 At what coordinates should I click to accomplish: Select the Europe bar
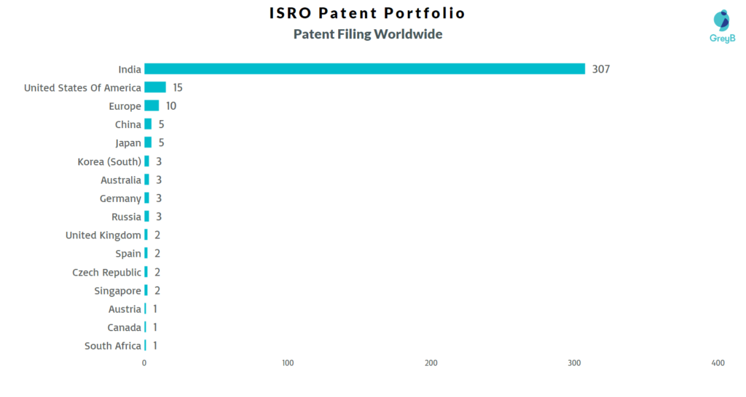click(152, 105)
